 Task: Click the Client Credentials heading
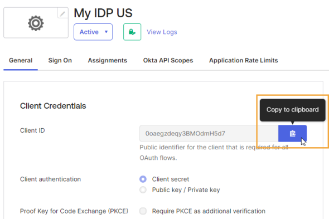pyautogui.click(x=53, y=106)
